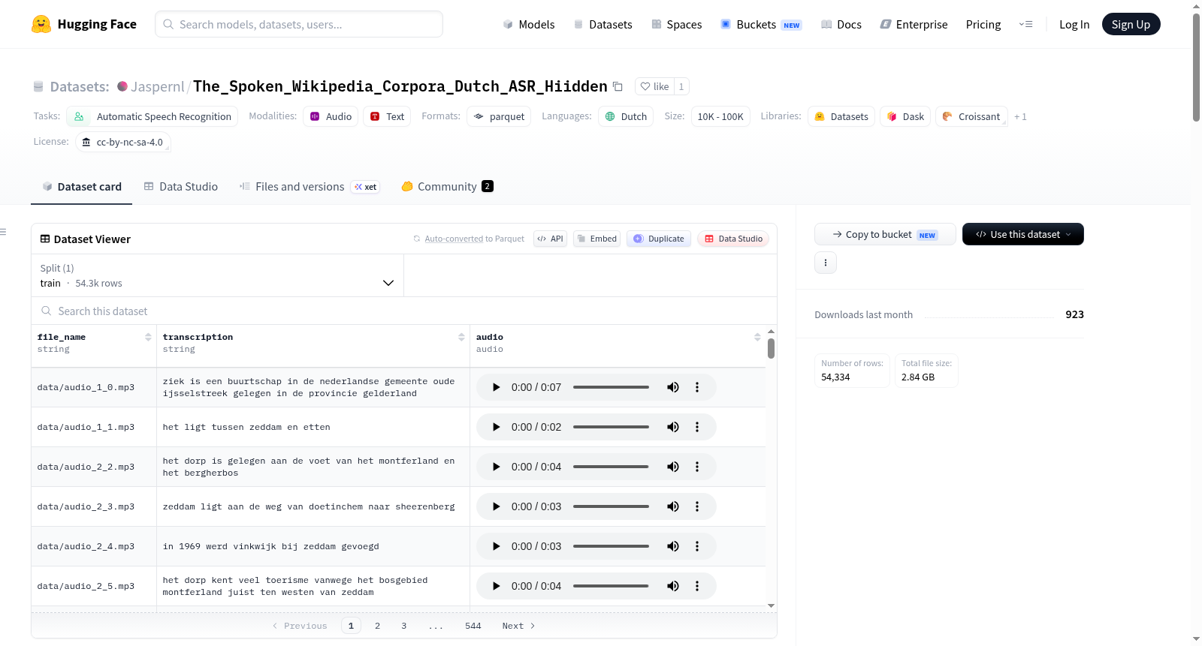Screen dimensions: 1202x646
Task: Open Spaces in the top navigation
Action: pyautogui.click(x=676, y=24)
